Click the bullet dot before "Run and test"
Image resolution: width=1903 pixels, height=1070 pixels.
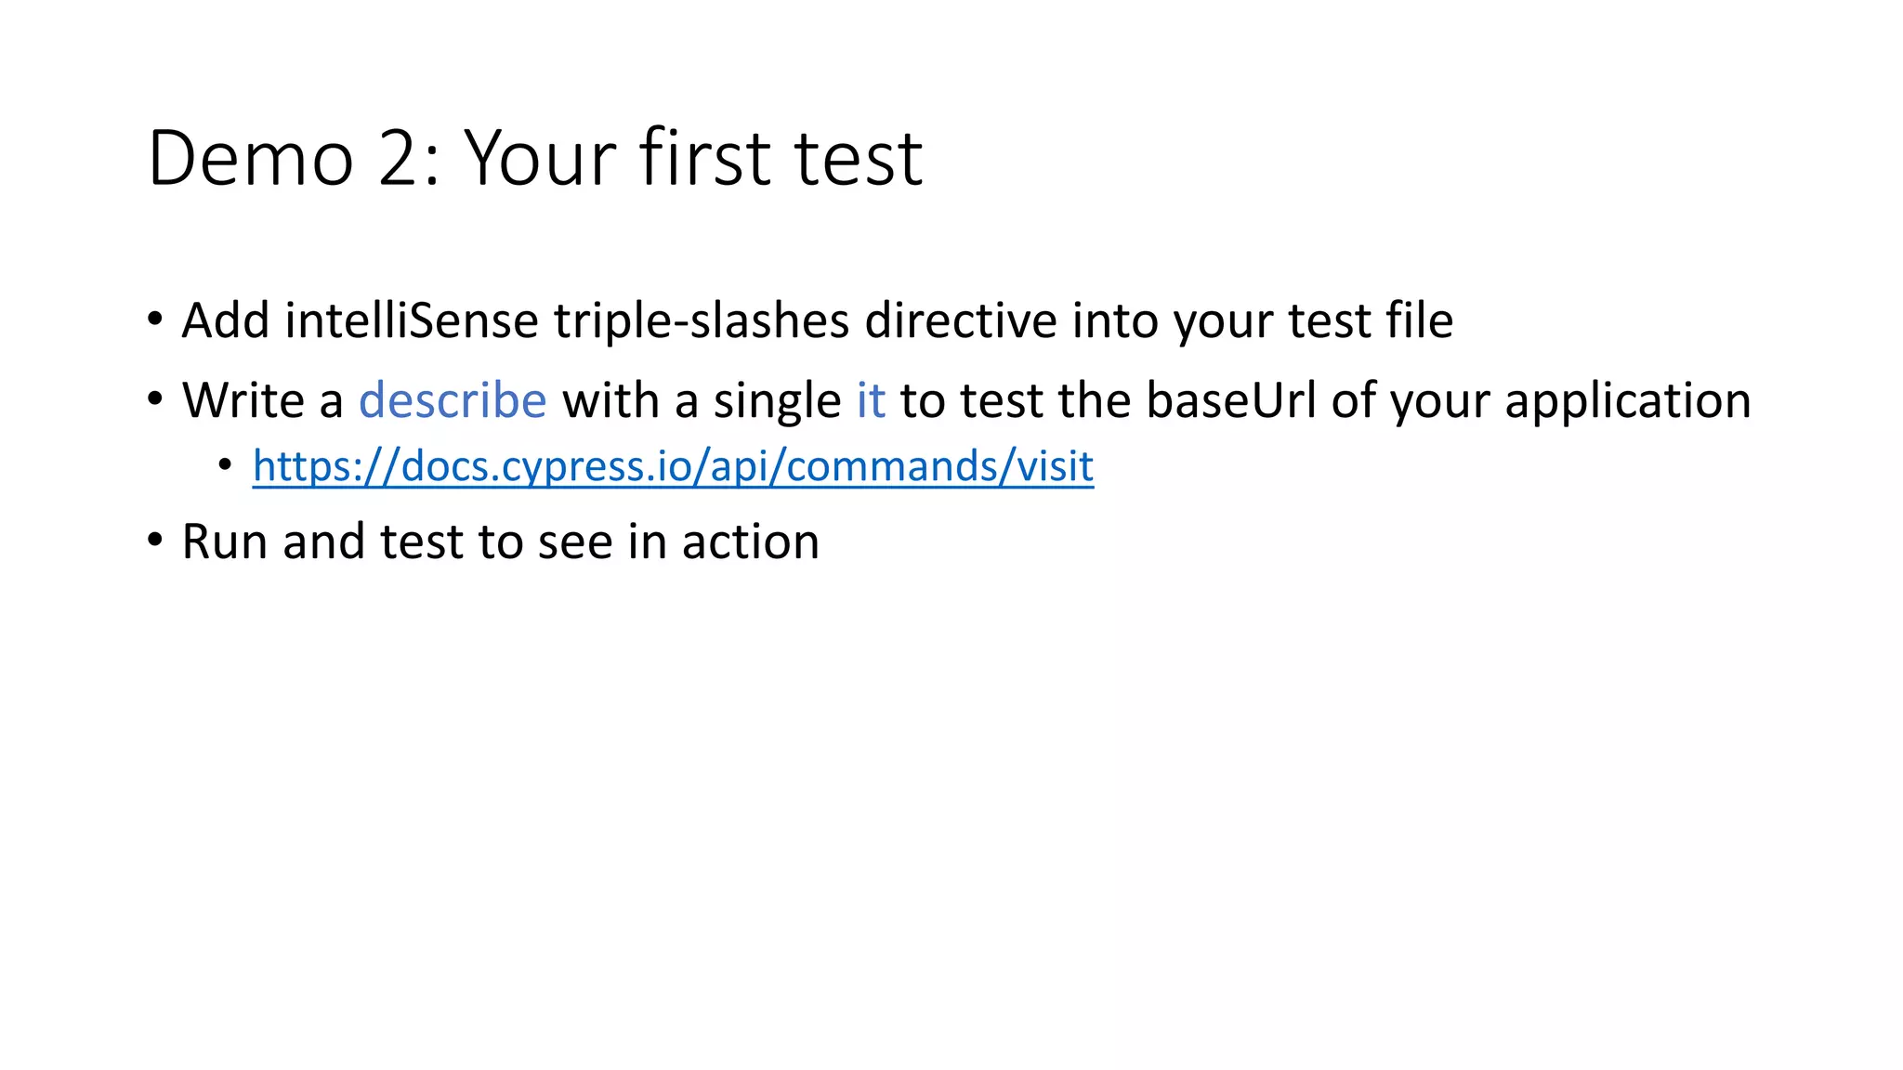point(155,540)
